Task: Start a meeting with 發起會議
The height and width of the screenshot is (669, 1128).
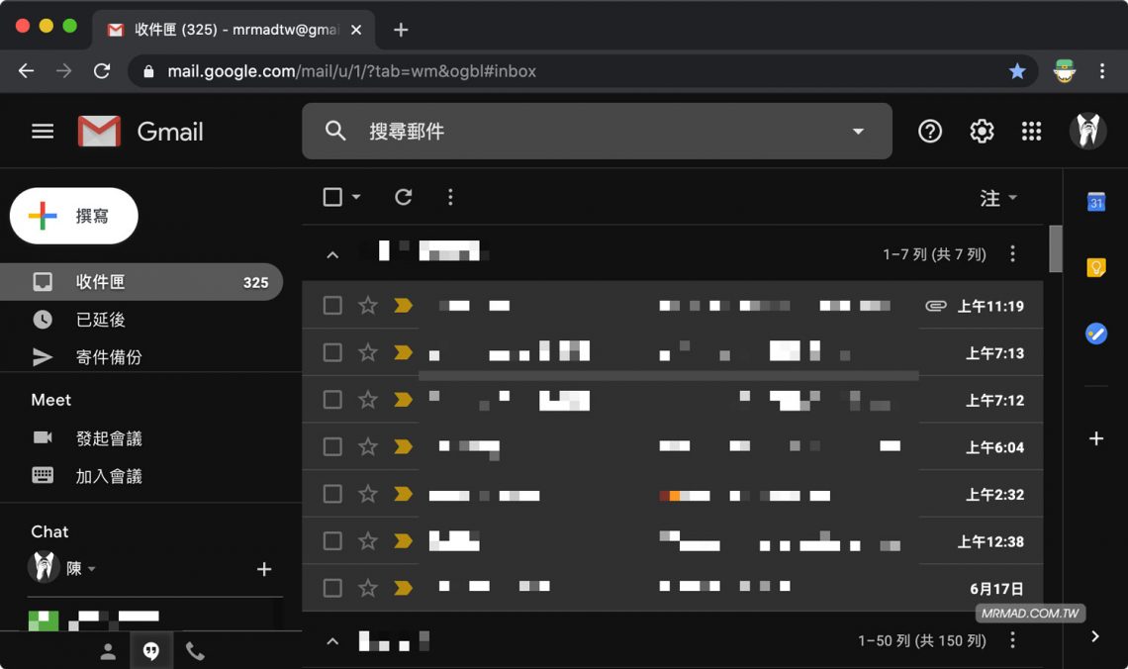Action: click(x=109, y=438)
